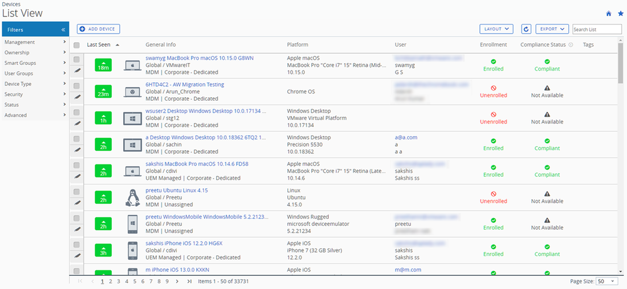Click the Home icon at top right
Viewport: 627px width, 289px height.
click(609, 13)
